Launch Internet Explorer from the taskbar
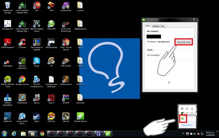 click(x=14, y=134)
